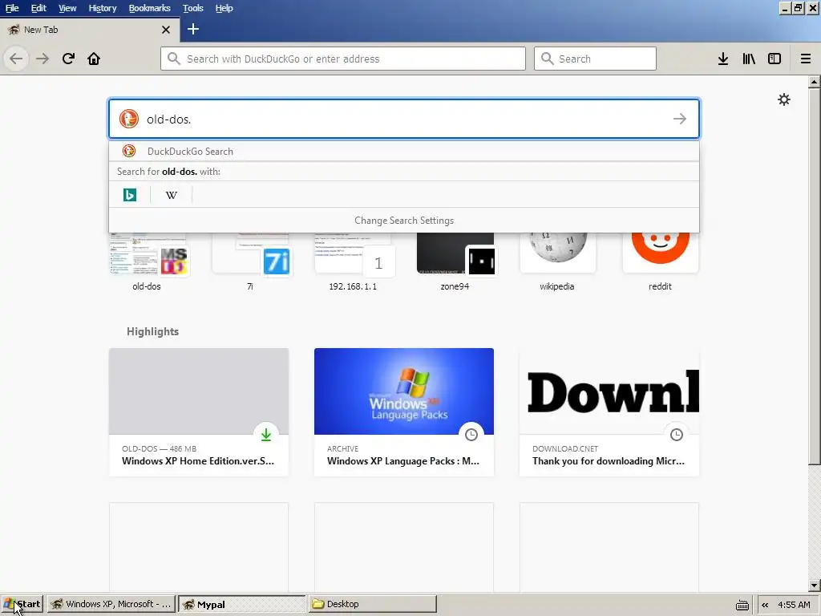
Task: Open the Edit menu
Action: 38,8
